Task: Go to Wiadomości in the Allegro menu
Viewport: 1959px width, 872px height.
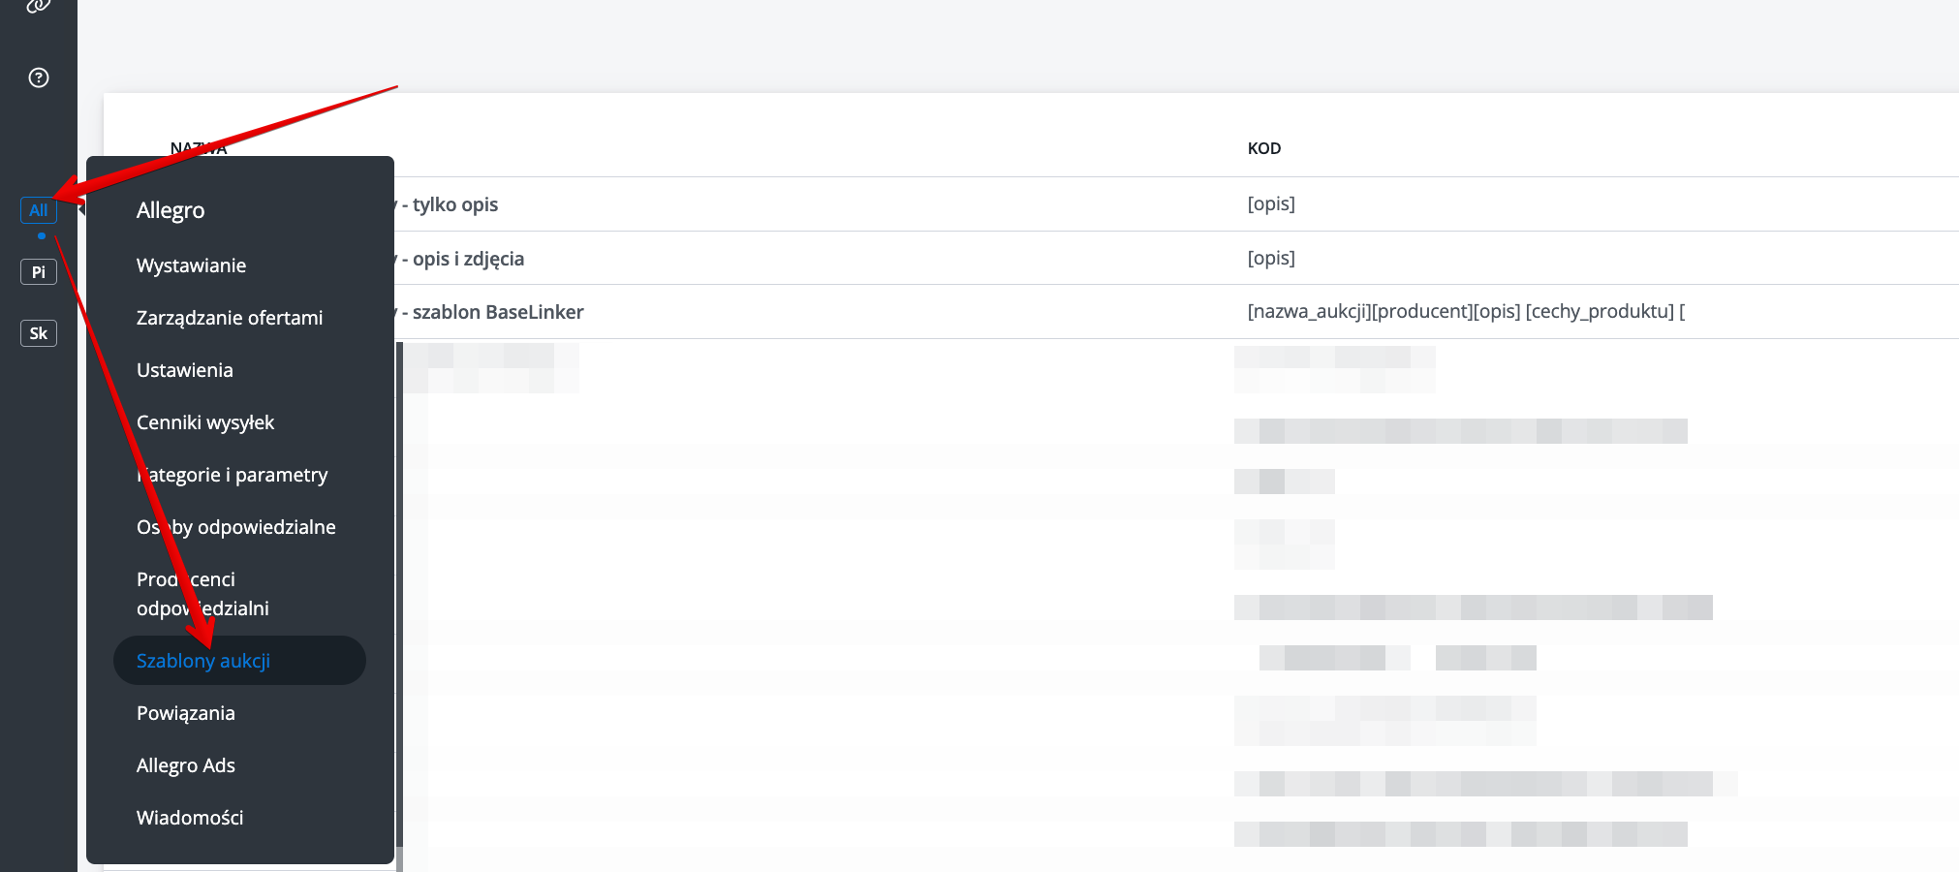Action: pos(190,818)
